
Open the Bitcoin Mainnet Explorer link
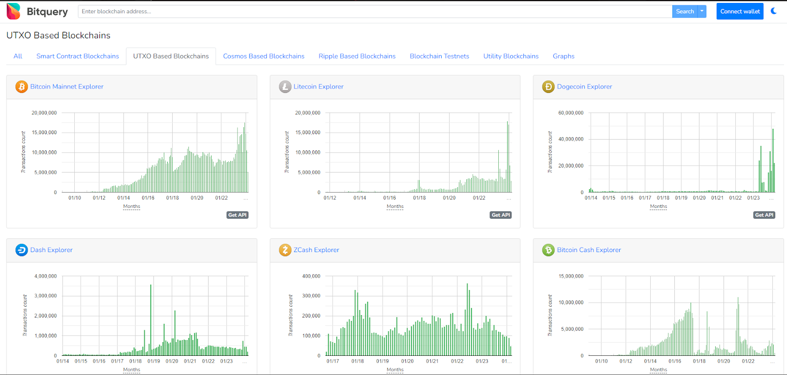(x=67, y=87)
